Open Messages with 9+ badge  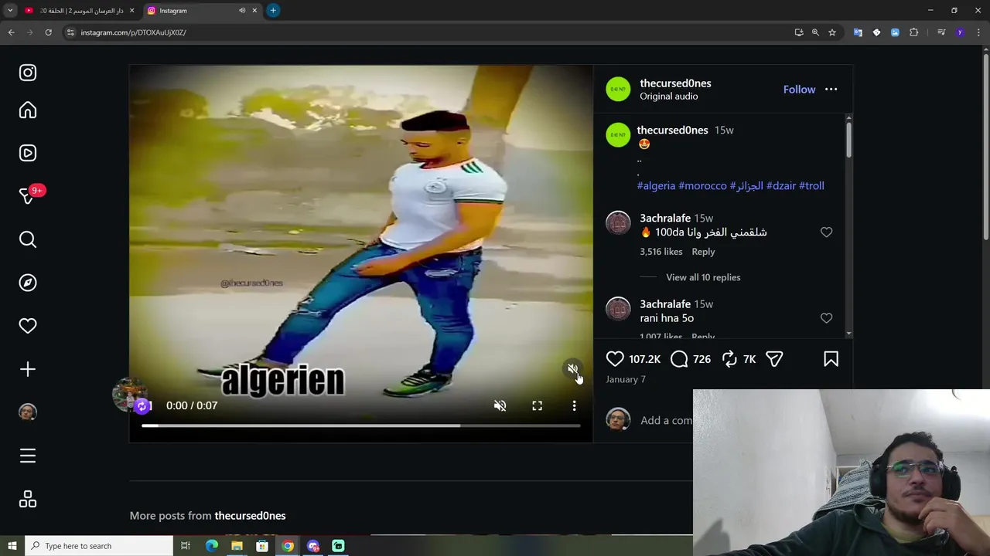click(28, 196)
